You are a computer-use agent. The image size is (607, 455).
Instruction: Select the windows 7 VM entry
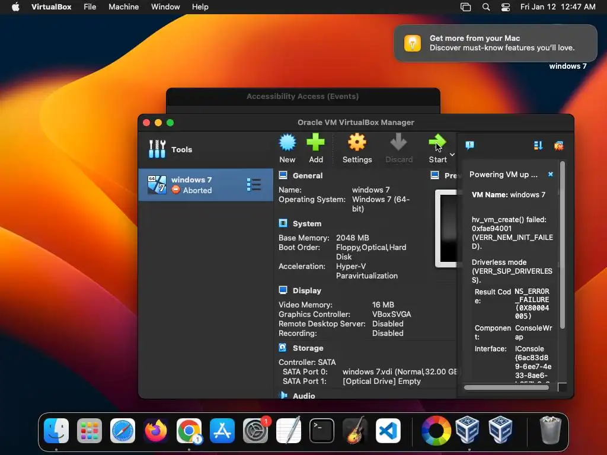(x=206, y=185)
